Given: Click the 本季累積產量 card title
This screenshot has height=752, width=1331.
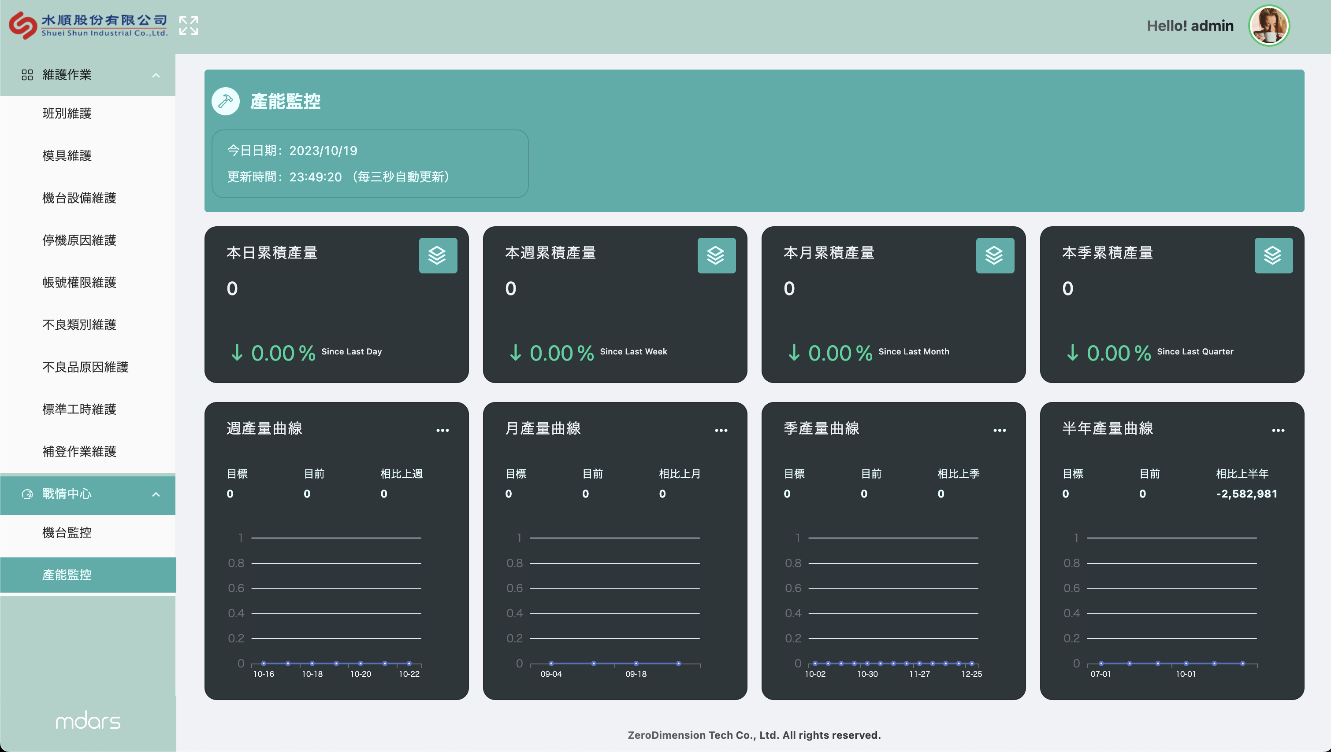Looking at the screenshot, I should (1108, 253).
